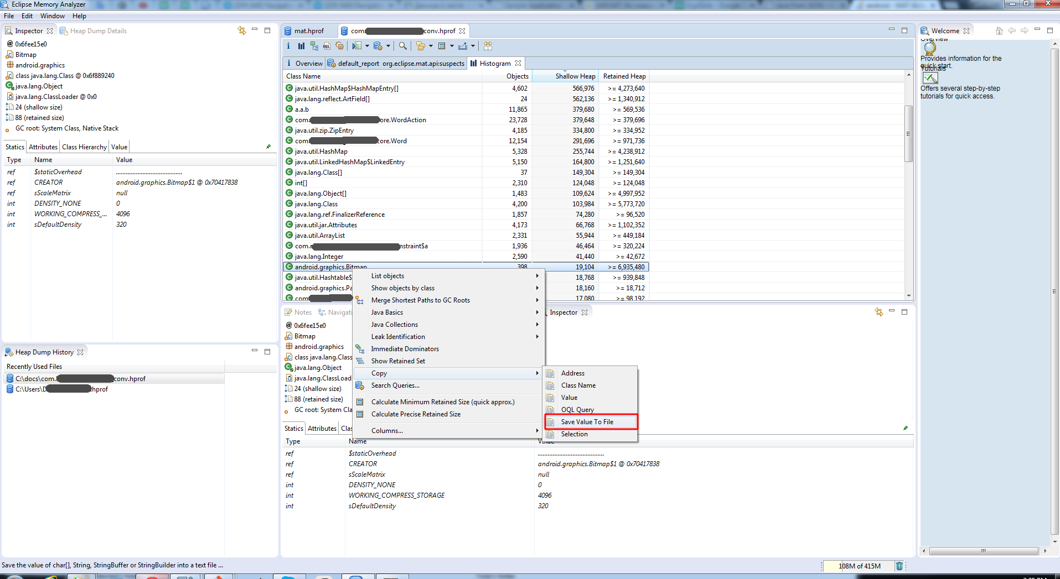This screenshot has width=1060, height=579.
Task: Choose Calculate Precise Retained Size
Action: 448,414
